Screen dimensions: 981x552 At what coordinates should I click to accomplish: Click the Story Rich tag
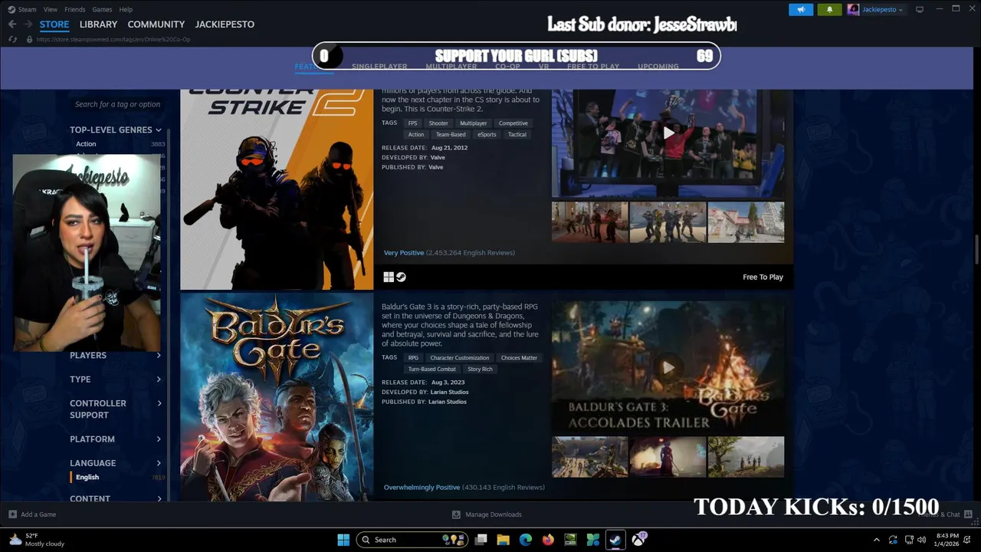[480, 369]
